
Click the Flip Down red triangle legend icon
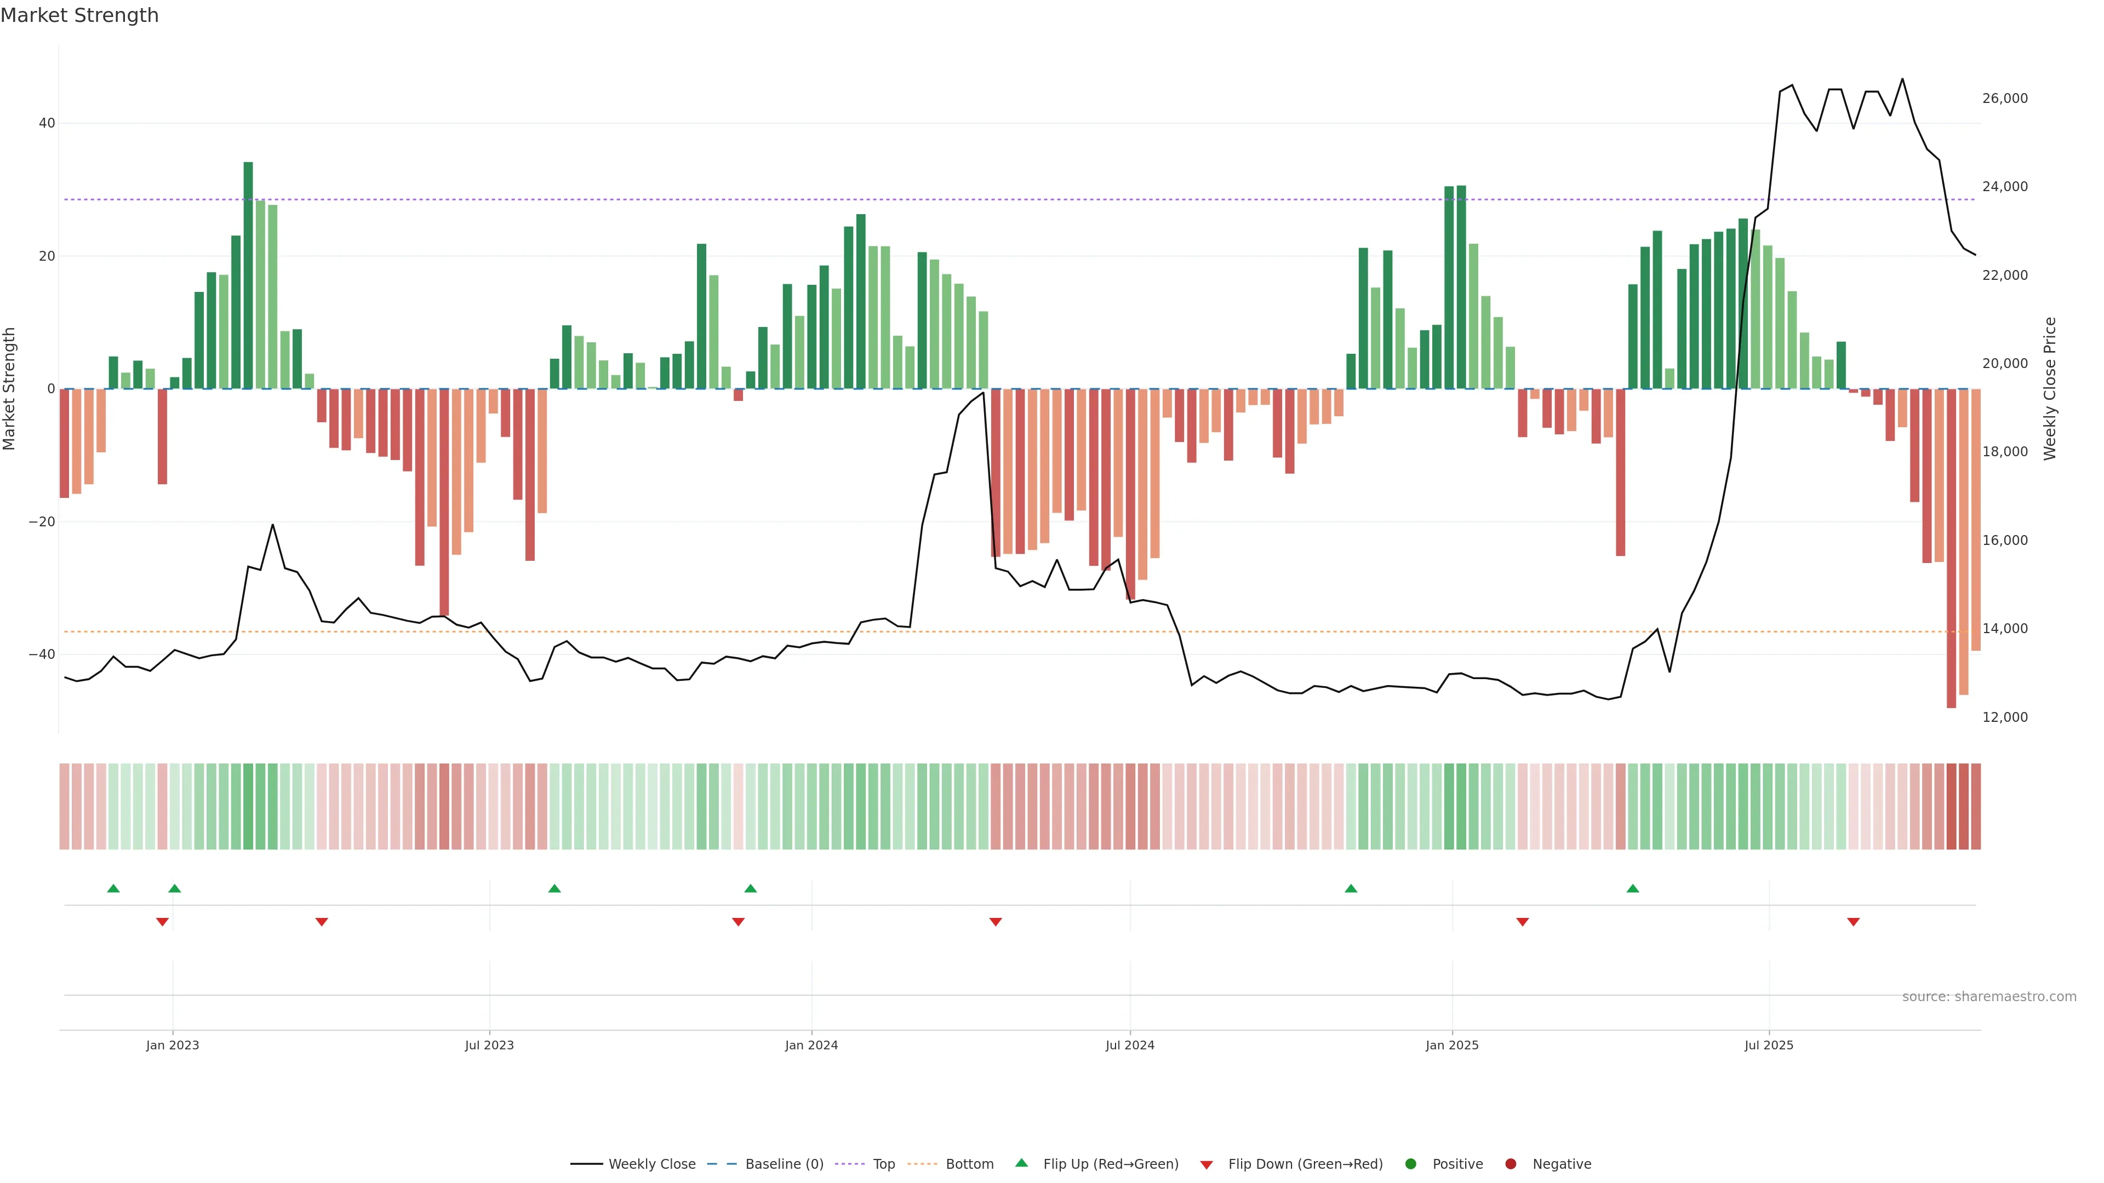1207,1164
